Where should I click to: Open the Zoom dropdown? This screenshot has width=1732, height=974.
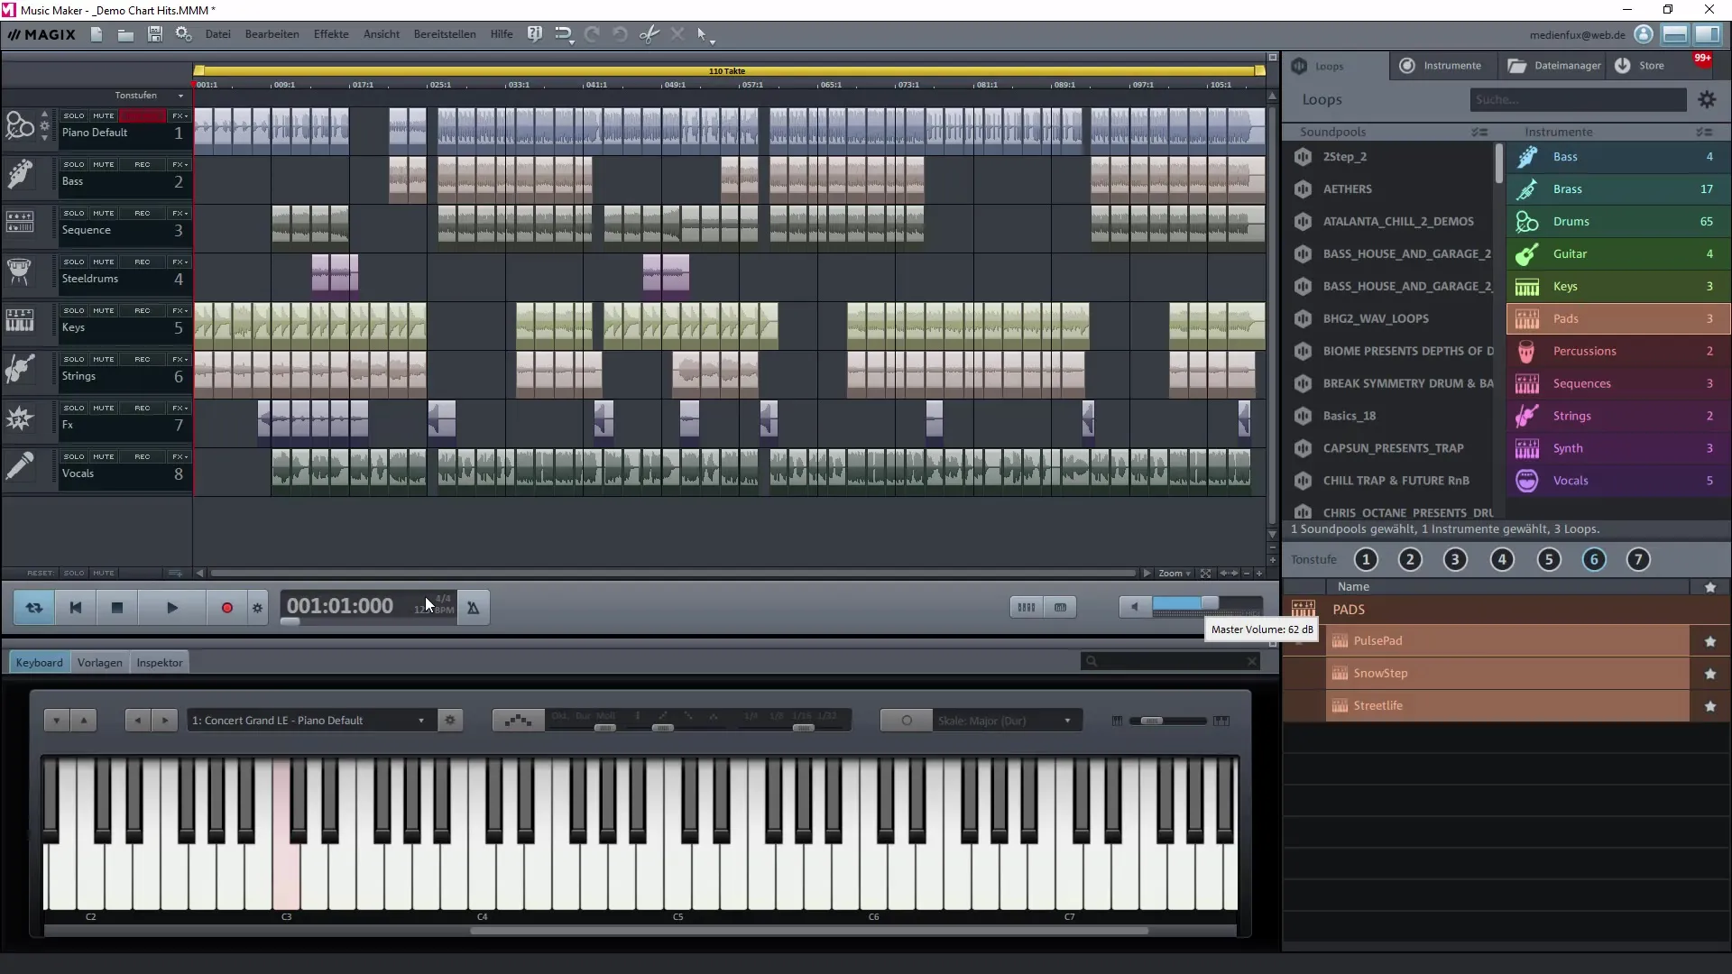point(1175,574)
